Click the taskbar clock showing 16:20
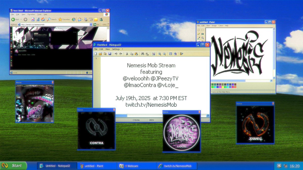Screen dimensions: 303x170 click(x=294, y=166)
